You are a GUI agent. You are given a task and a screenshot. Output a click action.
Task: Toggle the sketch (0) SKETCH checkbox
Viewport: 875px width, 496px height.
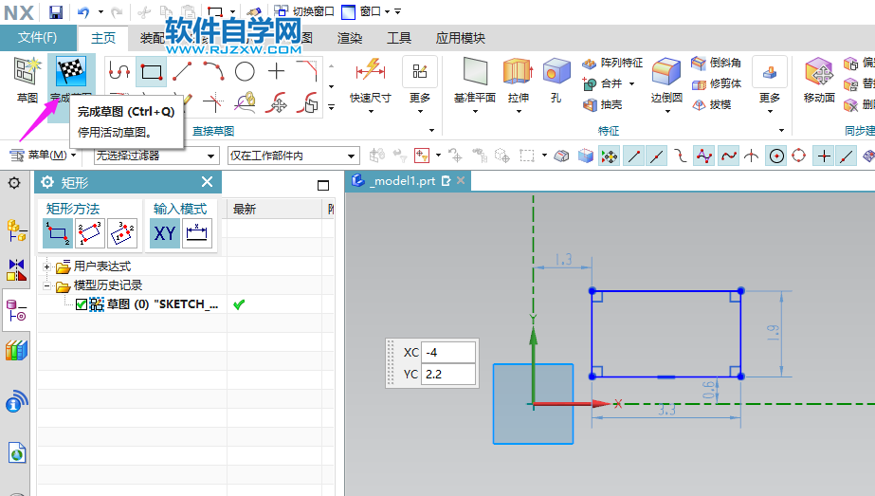[82, 304]
